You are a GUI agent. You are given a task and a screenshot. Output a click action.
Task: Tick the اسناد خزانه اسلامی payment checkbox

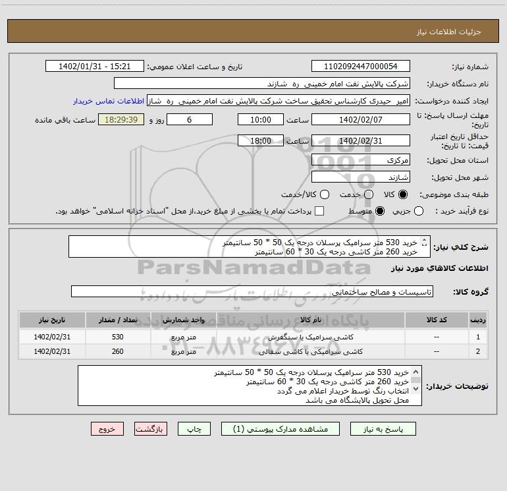319,211
